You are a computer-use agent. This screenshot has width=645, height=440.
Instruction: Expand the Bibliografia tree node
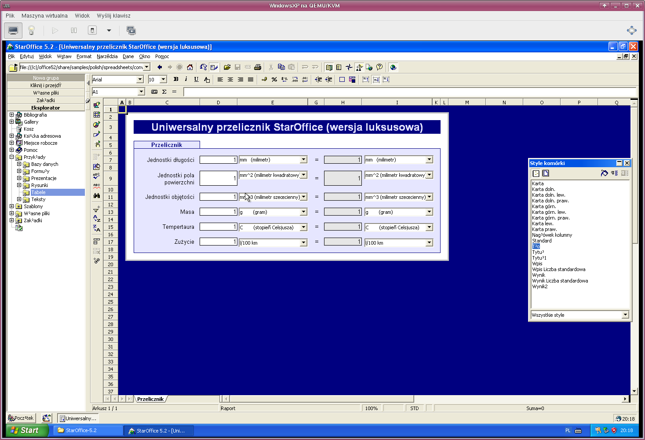12,115
